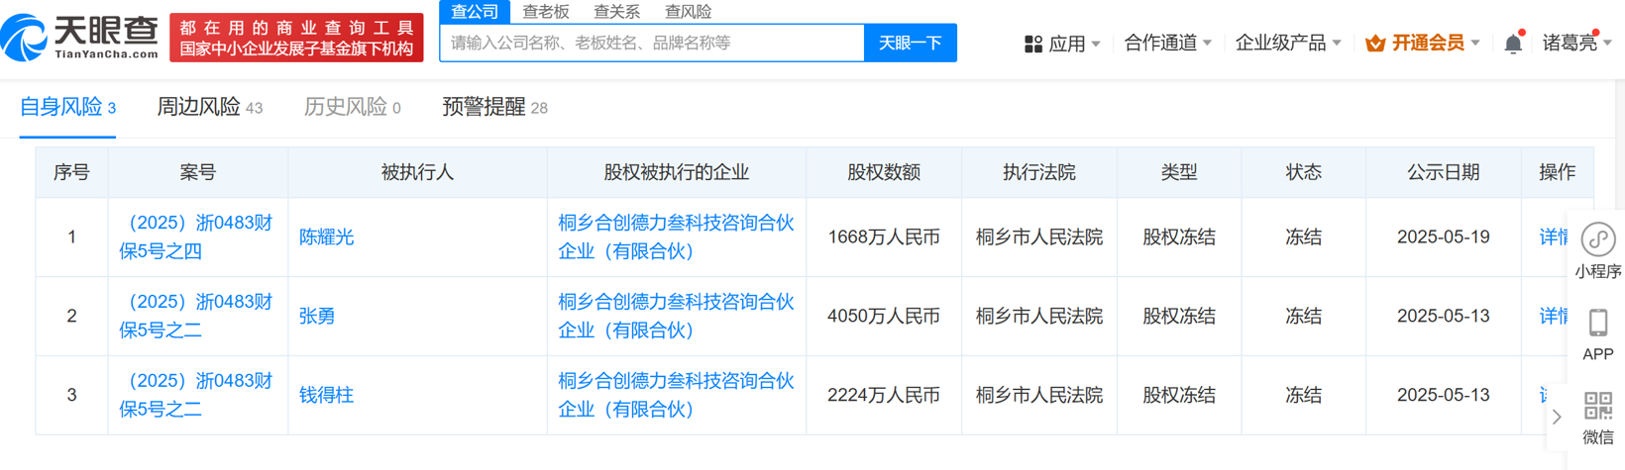This screenshot has height=470, width=1625.
Task: Open the 小程序 mini program icon
Action: [1597, 240]
